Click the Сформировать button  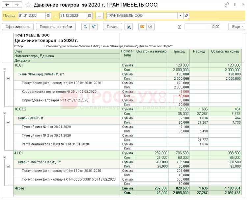click(18, 27)
